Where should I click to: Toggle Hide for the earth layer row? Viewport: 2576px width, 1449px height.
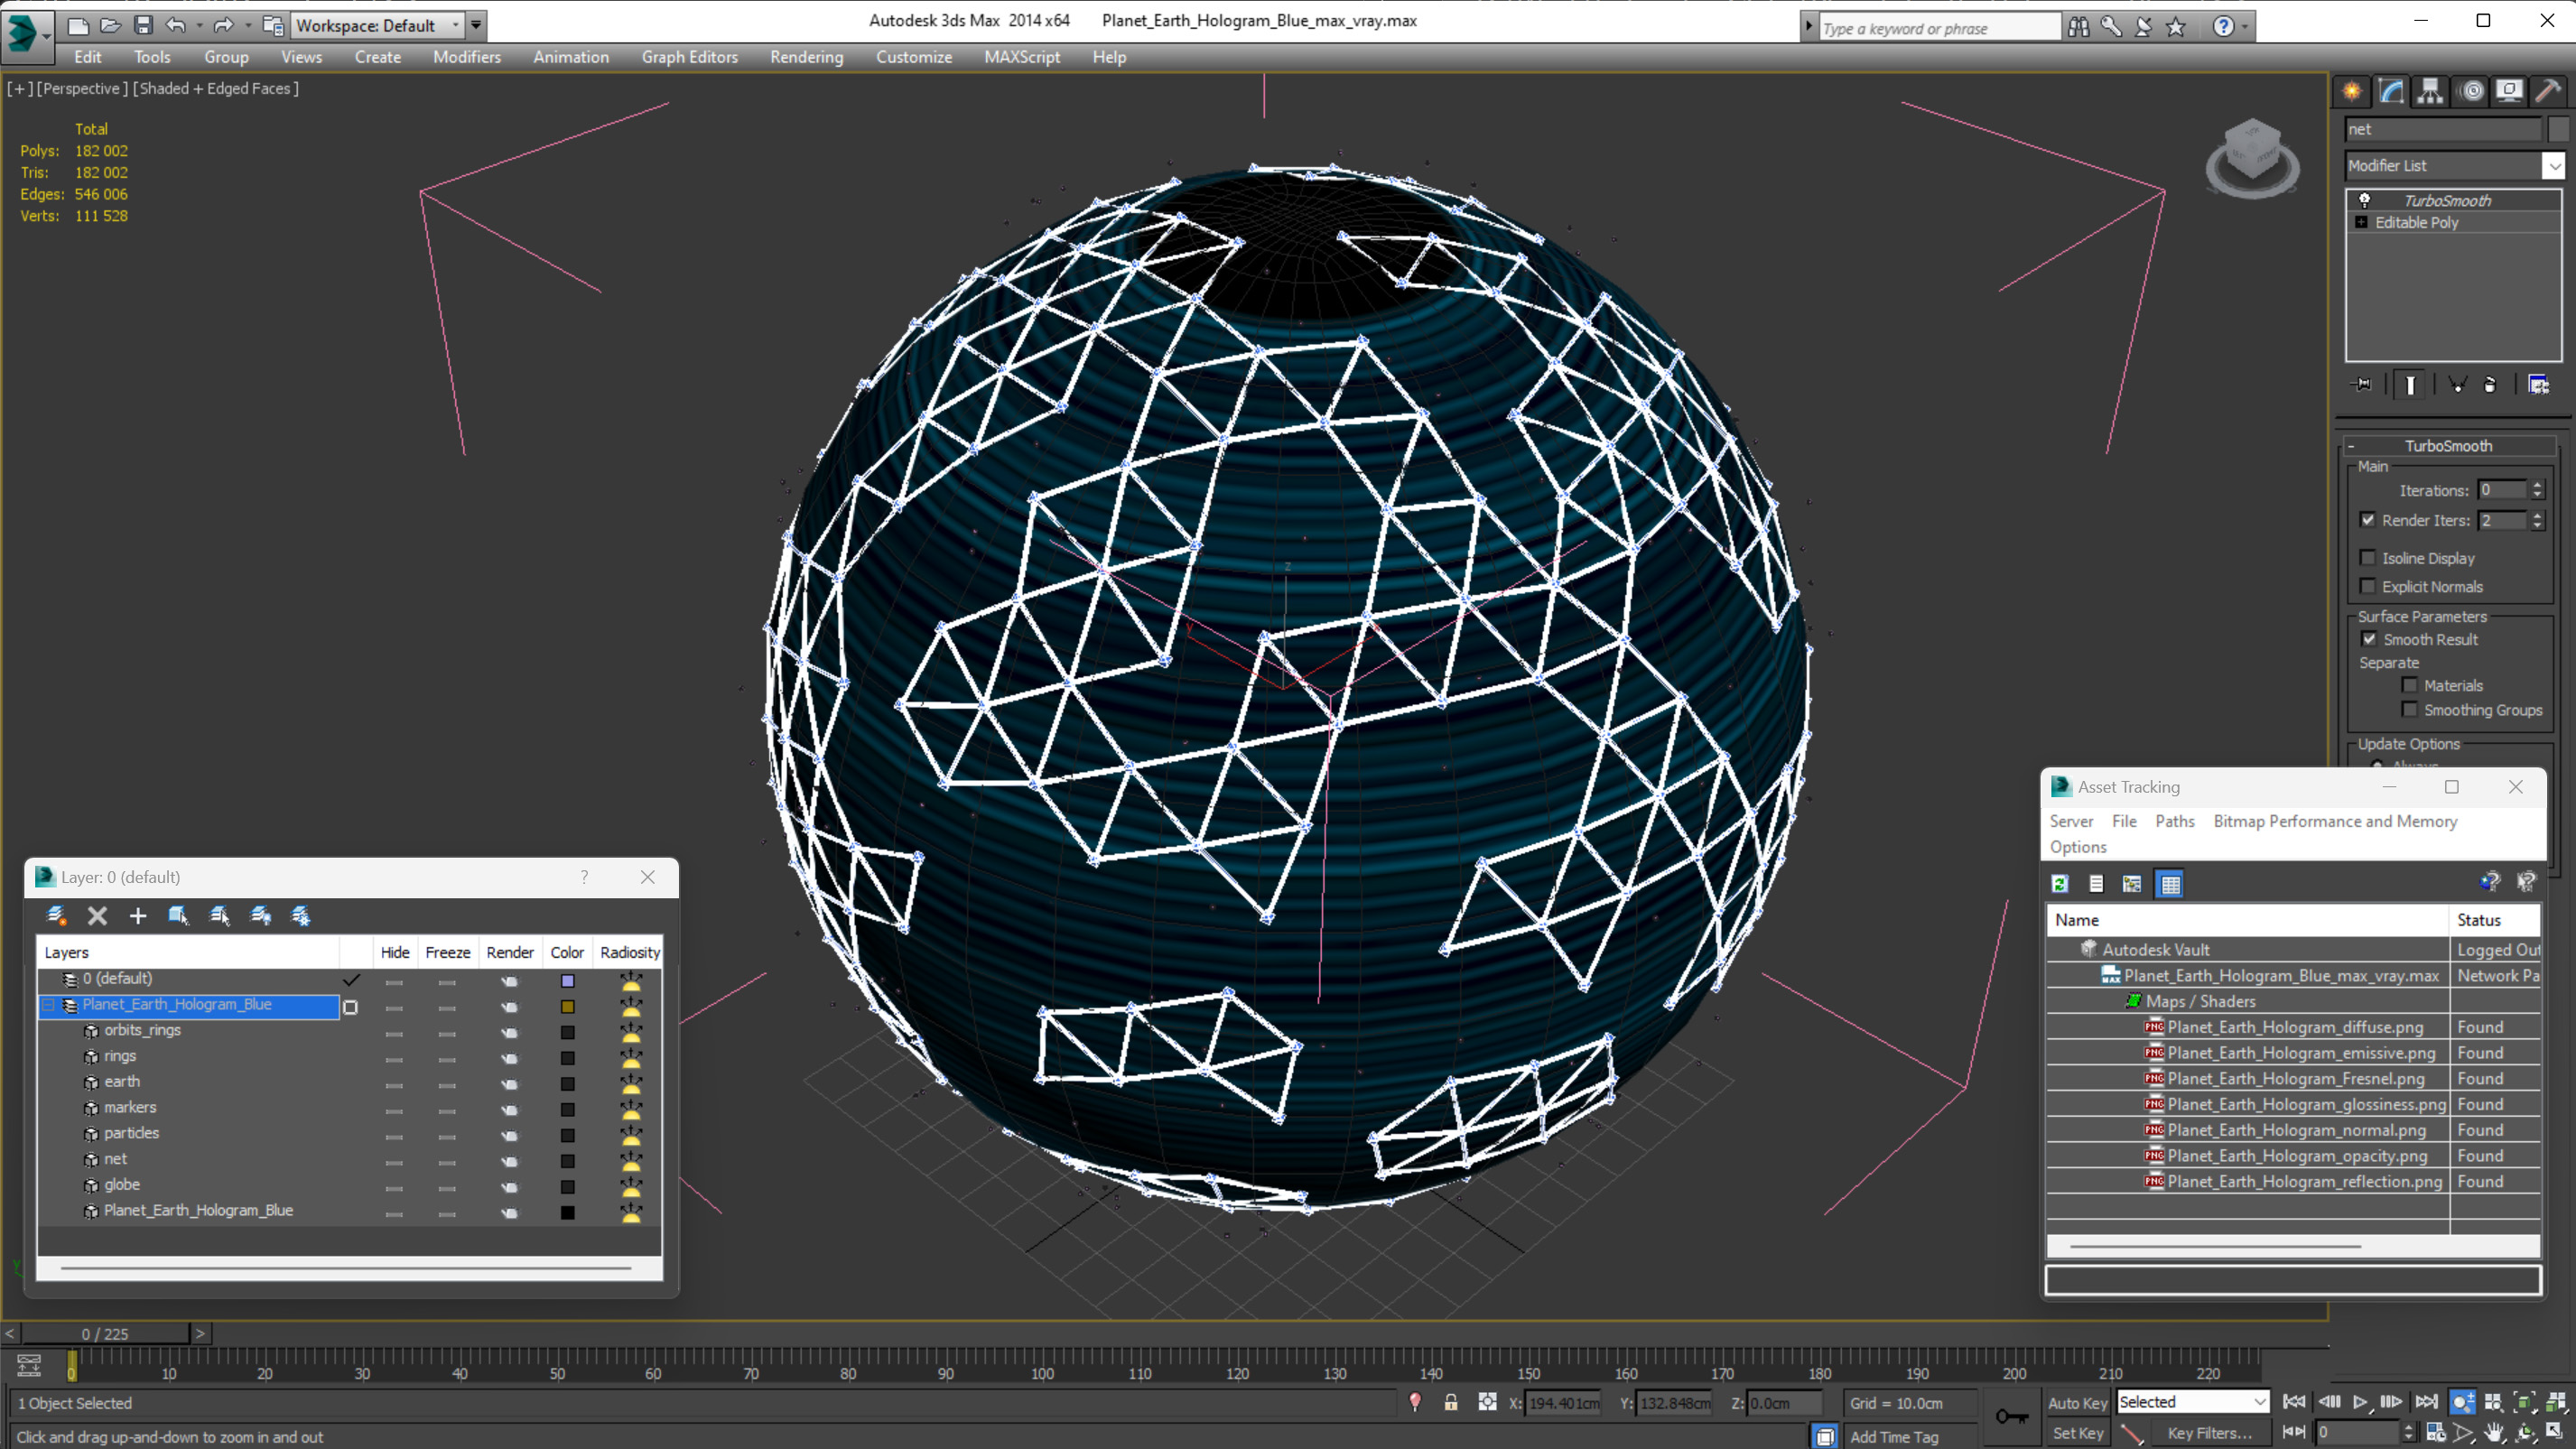point(394,1084)
